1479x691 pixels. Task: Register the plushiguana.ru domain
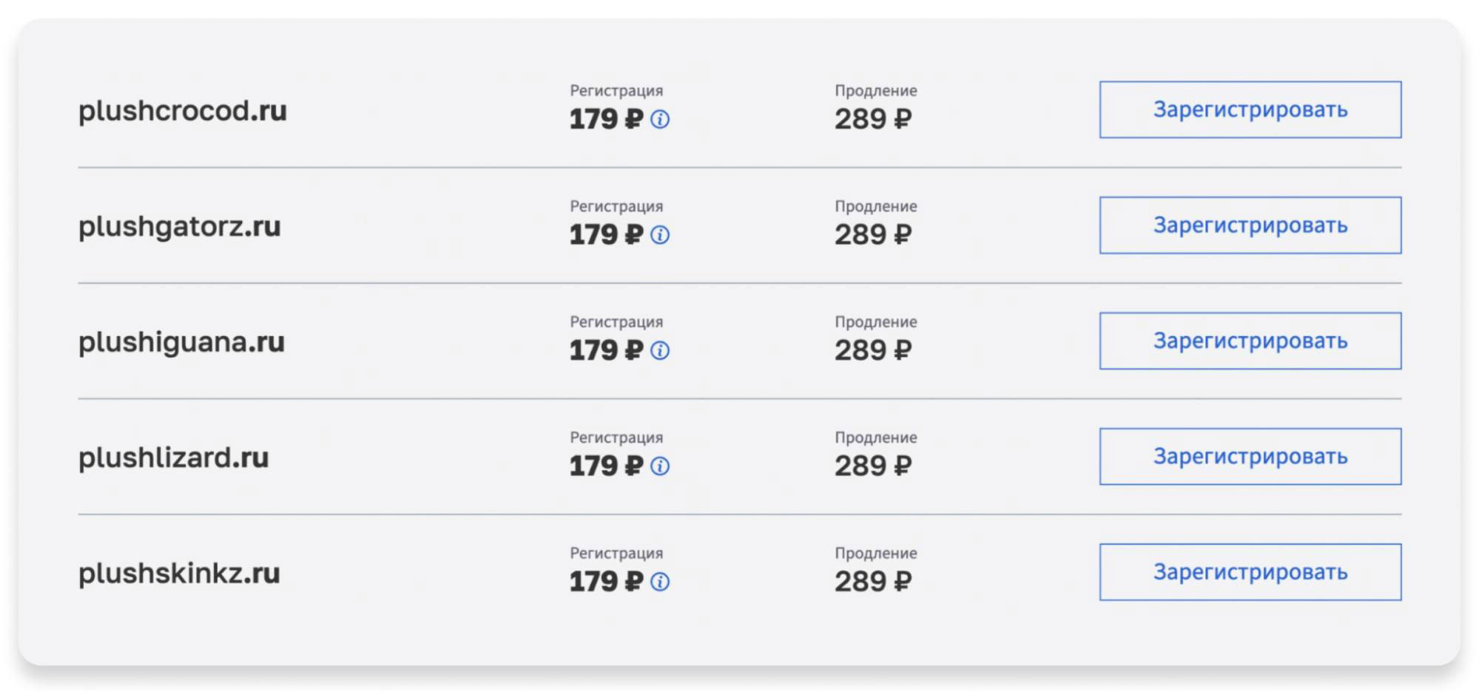click(1250, 341)
